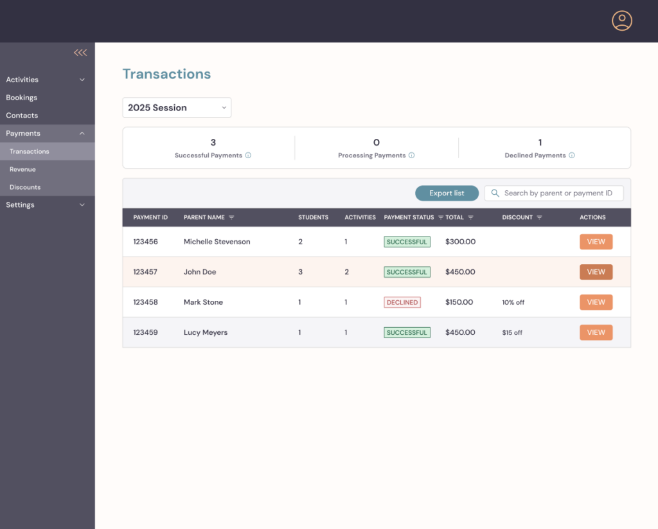Open the Discounts submenu item
This screenshot has height=529, width=658.
click(x=25, y=188)
